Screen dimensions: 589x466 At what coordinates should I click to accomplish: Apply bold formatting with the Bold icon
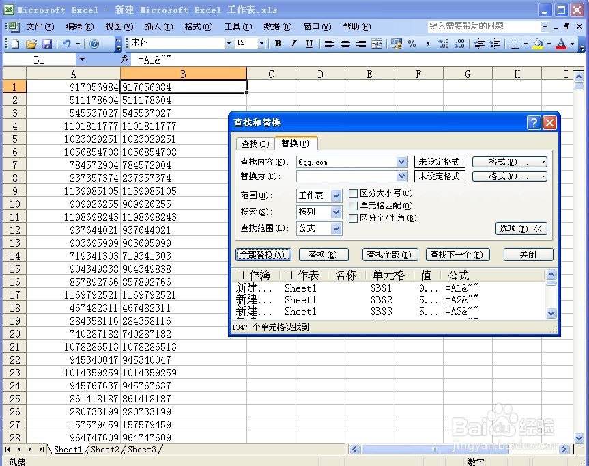[x=277, y=43]
